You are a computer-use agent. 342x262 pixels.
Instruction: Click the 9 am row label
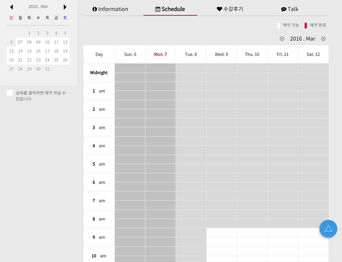coord(99,237)
